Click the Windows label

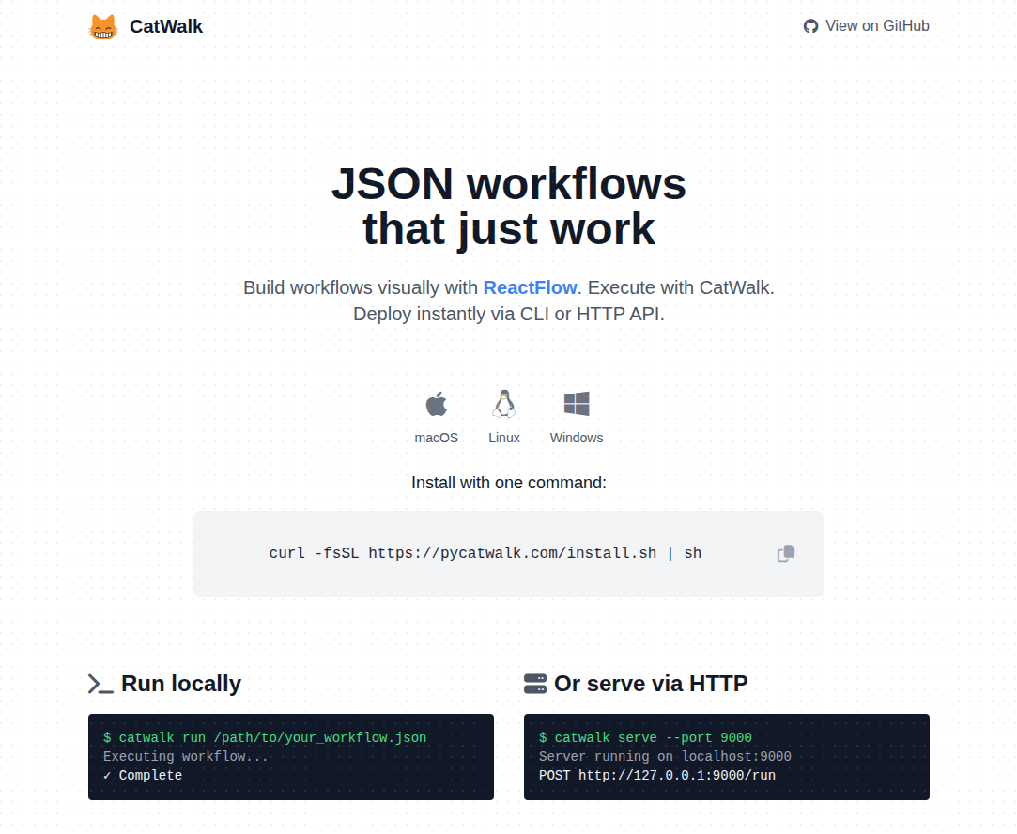click(x=577, y=438)
